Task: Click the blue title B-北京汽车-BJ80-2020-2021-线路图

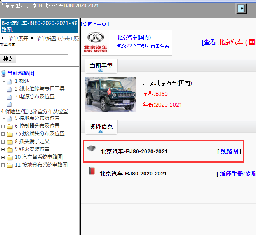Action: point(40,26)
